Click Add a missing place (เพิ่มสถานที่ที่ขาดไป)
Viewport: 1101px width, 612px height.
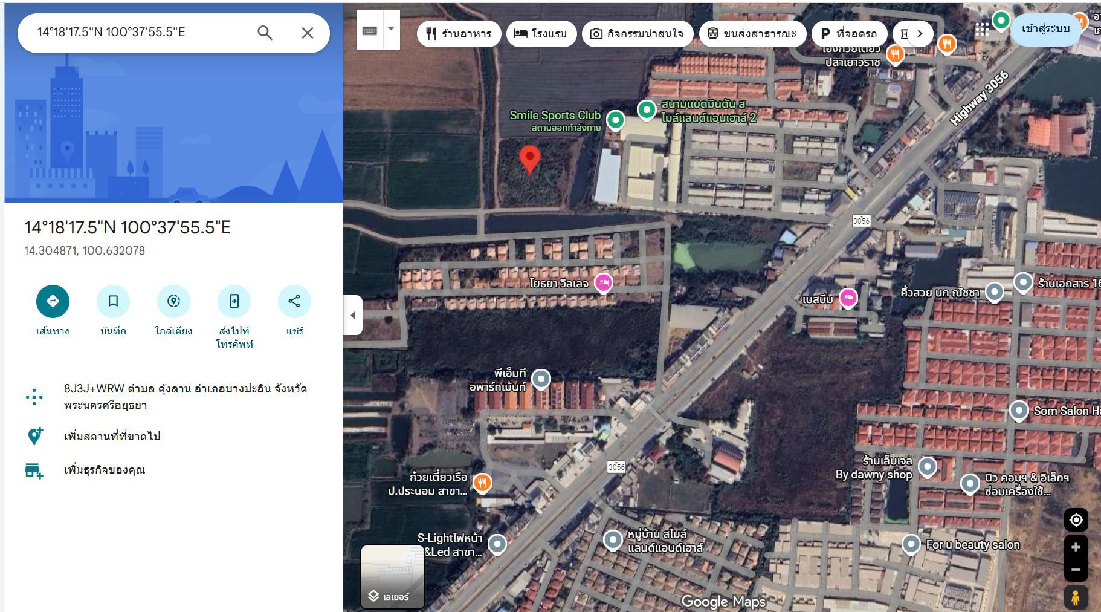[x=112, y=437]
